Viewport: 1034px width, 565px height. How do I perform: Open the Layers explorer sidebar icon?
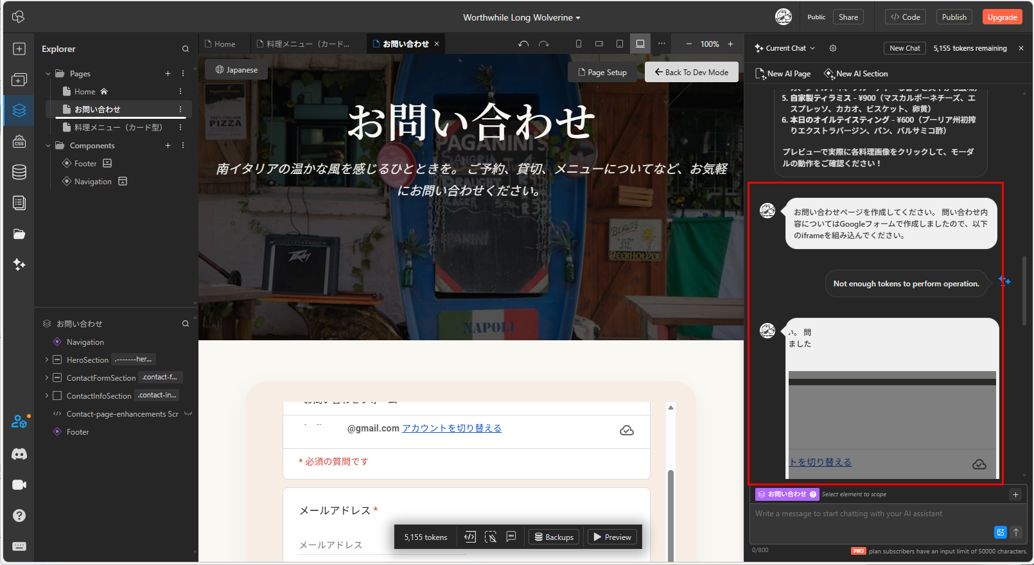(19, 110)
